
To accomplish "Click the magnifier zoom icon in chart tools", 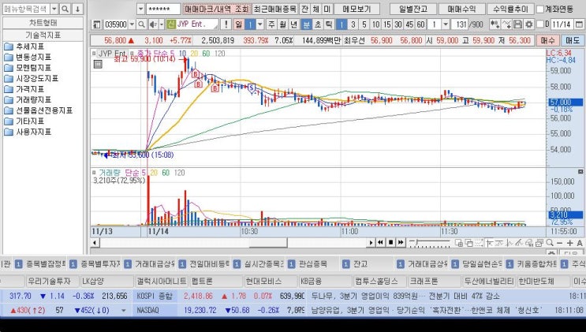I will pyautogui.click(x=550, y=243).
